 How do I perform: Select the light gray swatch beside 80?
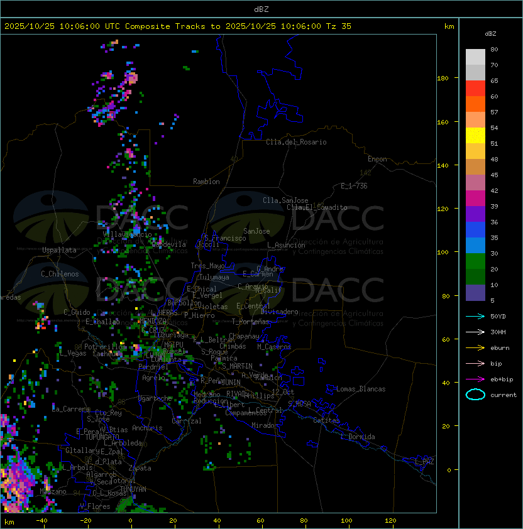coord(475,57)
